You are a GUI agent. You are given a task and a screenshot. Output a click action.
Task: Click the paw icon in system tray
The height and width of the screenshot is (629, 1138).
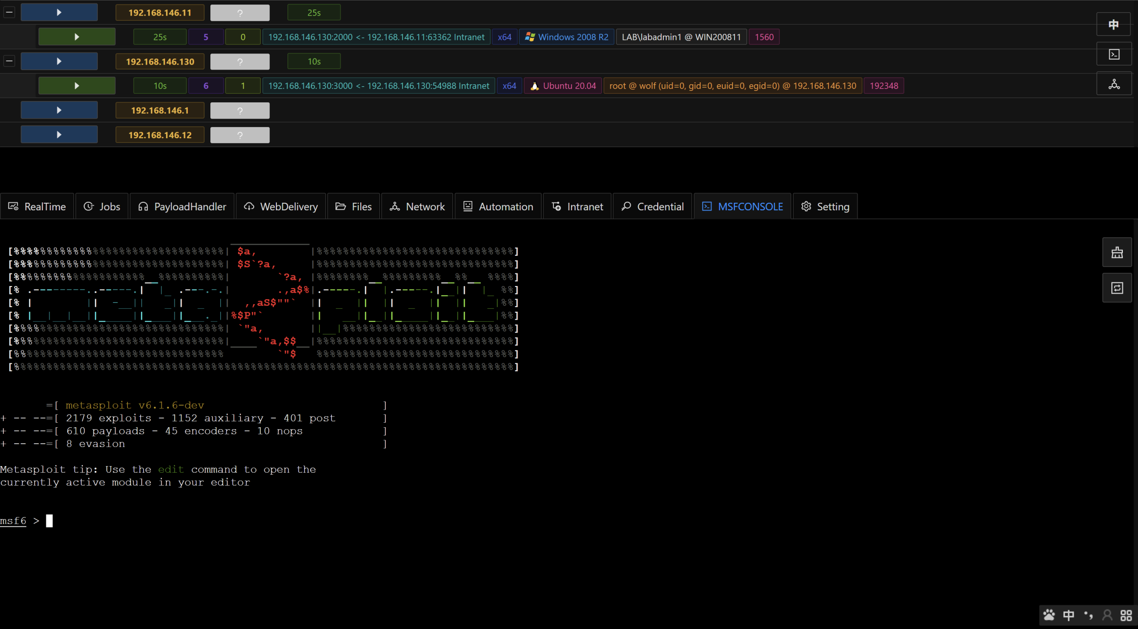[x=1049, y=615]
